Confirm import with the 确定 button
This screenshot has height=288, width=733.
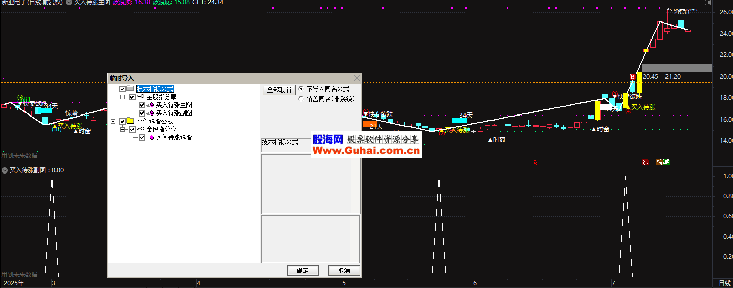[303, 270]
